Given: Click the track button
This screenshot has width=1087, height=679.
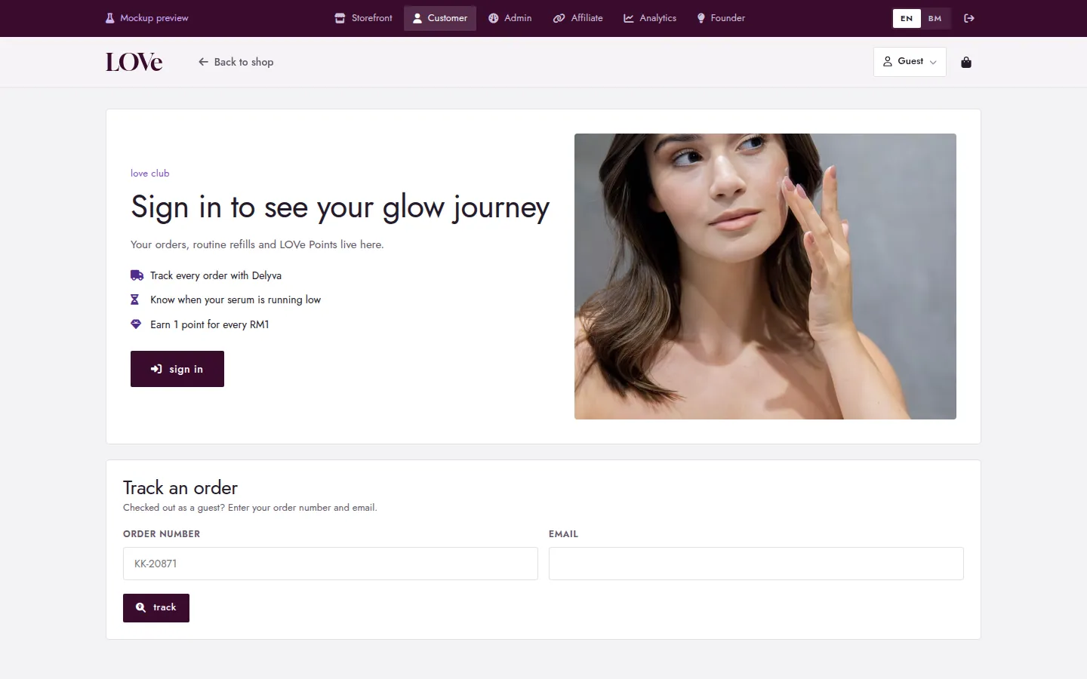Looking at the screenshot, I should (x=156, y=608).
